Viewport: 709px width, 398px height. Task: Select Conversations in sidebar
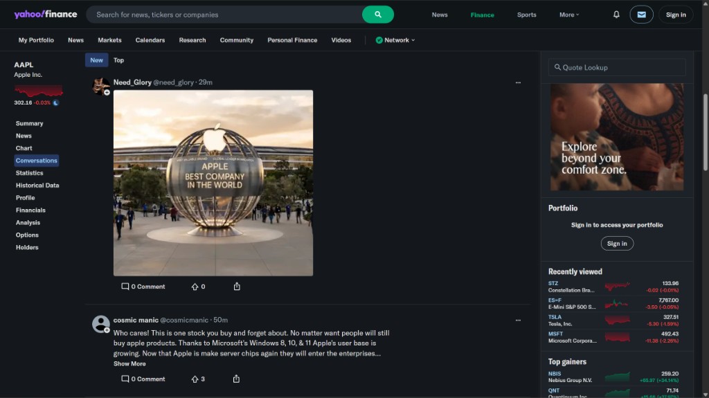[36, 161]
